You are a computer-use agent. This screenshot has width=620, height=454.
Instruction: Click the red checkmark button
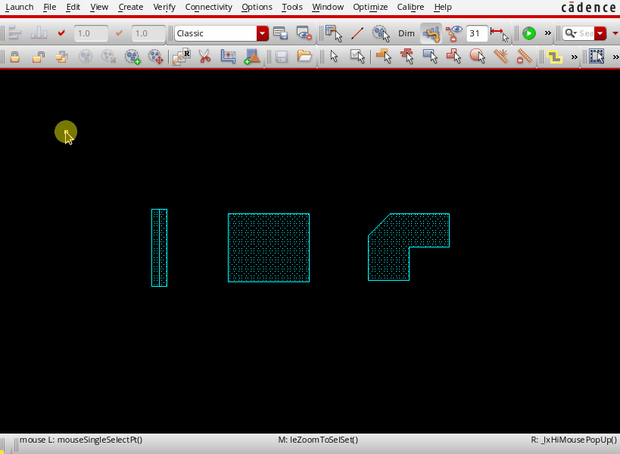point(62,33)
